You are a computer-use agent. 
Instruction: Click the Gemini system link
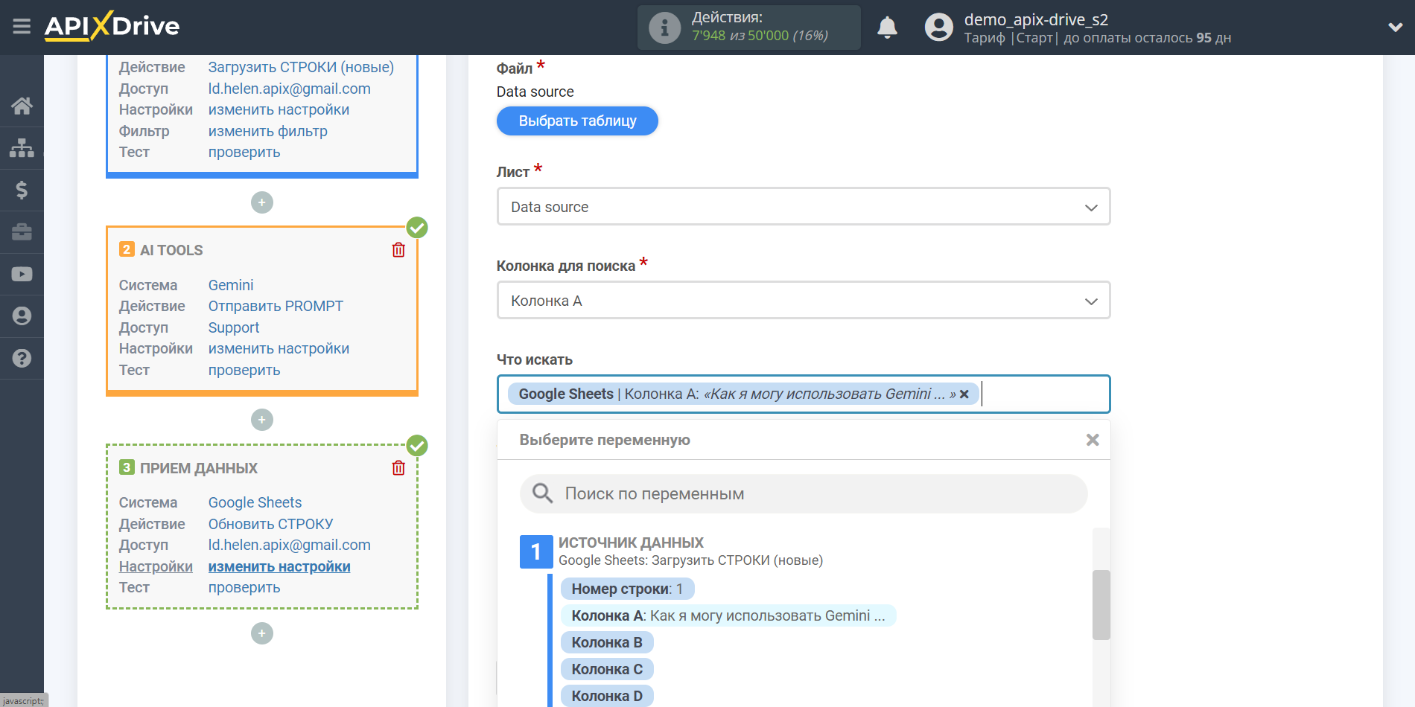(231, 285)
